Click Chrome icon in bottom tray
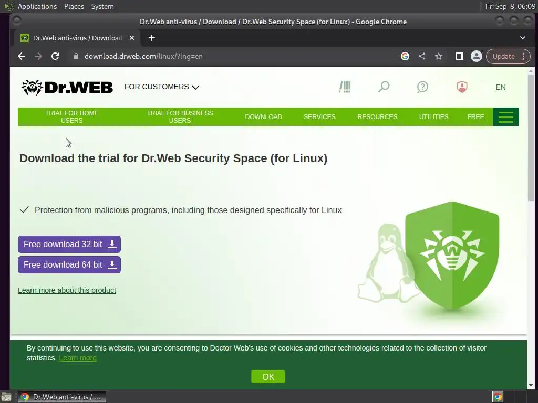This screenshot has height=403, width=538. click(x=498, y=397)
